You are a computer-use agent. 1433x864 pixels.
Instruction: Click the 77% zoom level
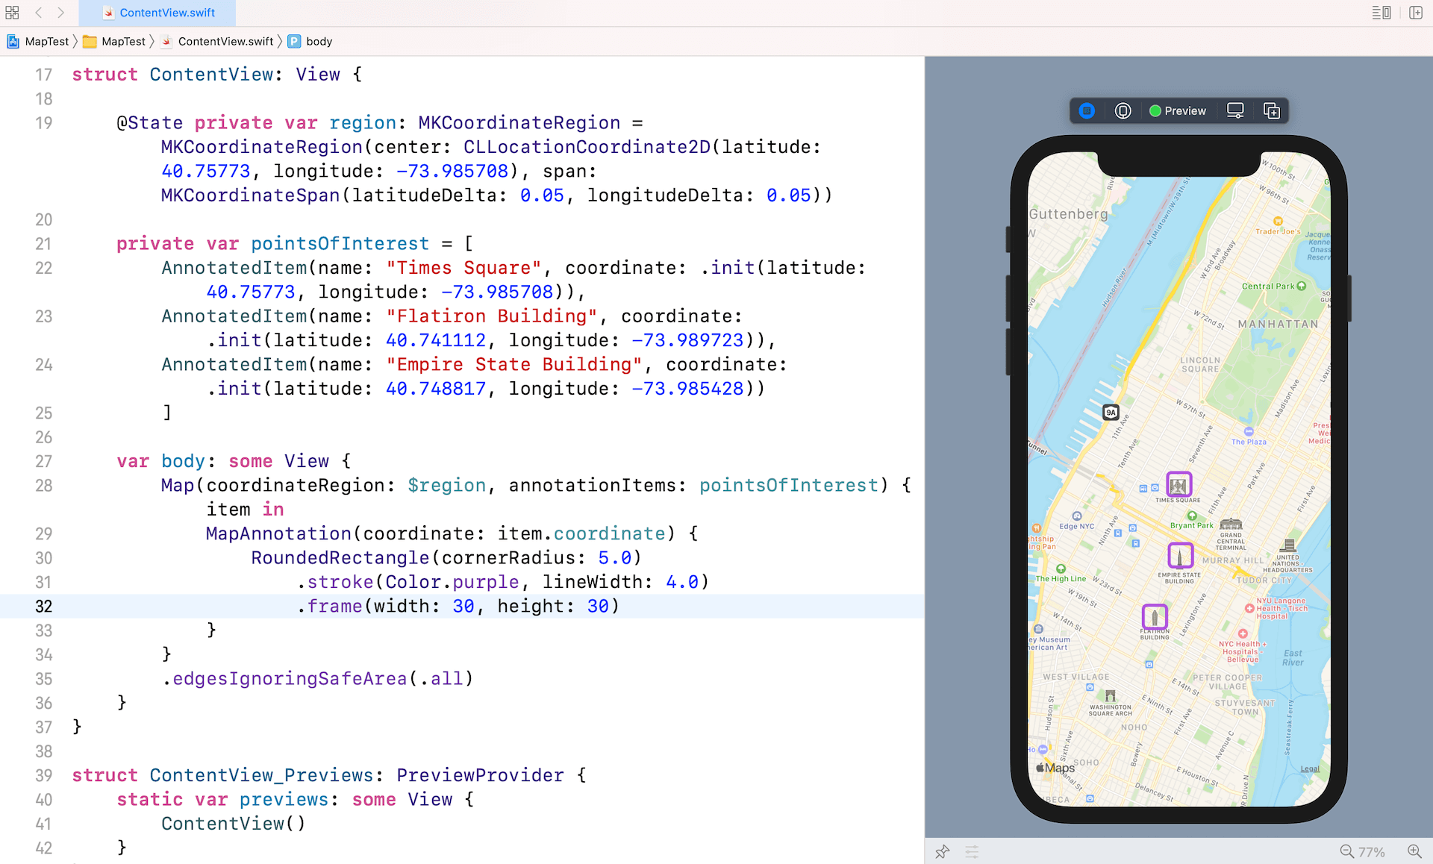coord(1372,852)
